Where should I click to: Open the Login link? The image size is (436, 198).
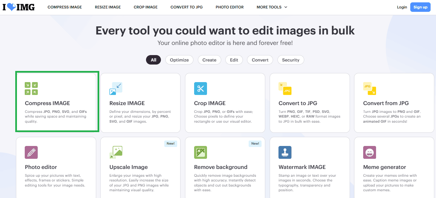click(x=402, y=7)
